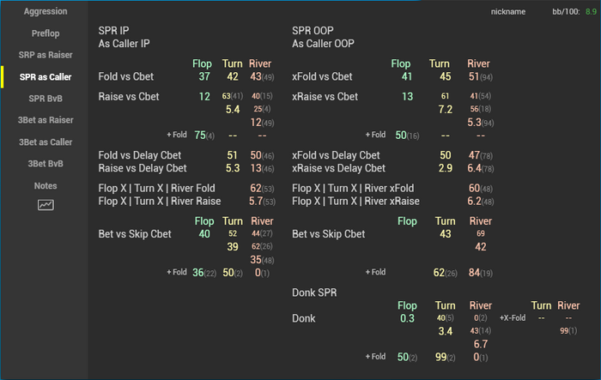The height and width of the screenshot is (380, 601).
Task: Click the SPR OOP Bet vs Skip Cbet turn 43
Action: click(x=445, y=233)
